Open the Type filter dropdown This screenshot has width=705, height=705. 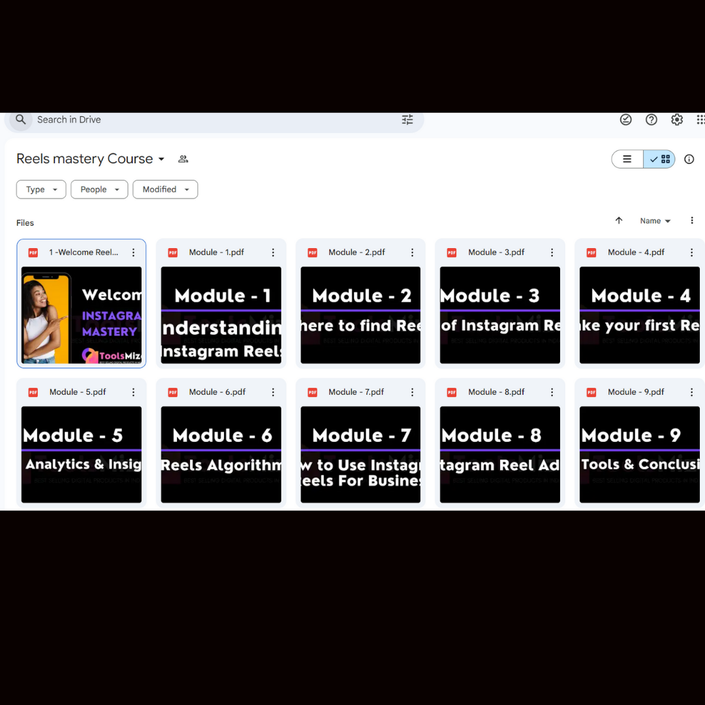click(41, 190)
